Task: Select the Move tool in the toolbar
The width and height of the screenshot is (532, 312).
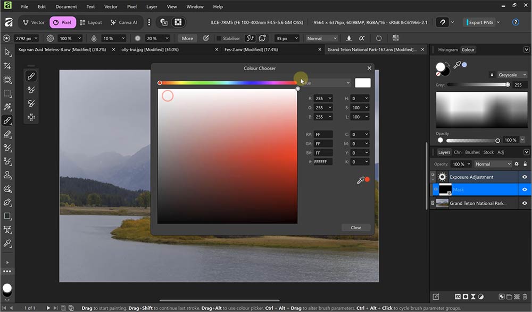Action: pos(7,52)
